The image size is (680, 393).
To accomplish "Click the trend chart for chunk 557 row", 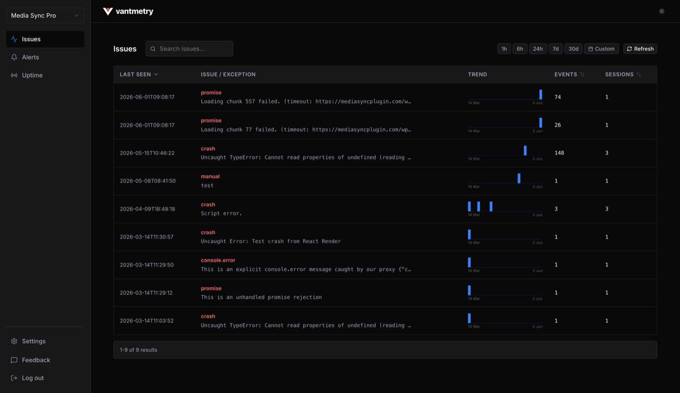I will (505, 97).
